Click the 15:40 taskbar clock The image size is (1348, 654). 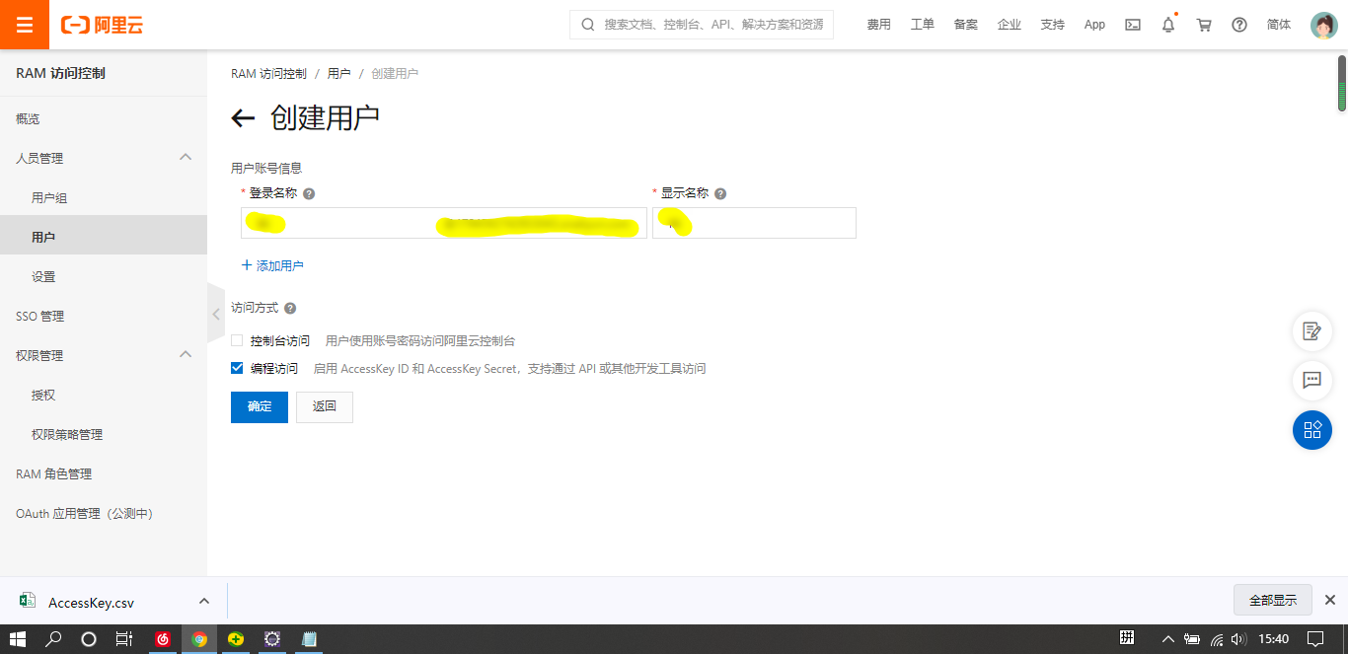1274,639
